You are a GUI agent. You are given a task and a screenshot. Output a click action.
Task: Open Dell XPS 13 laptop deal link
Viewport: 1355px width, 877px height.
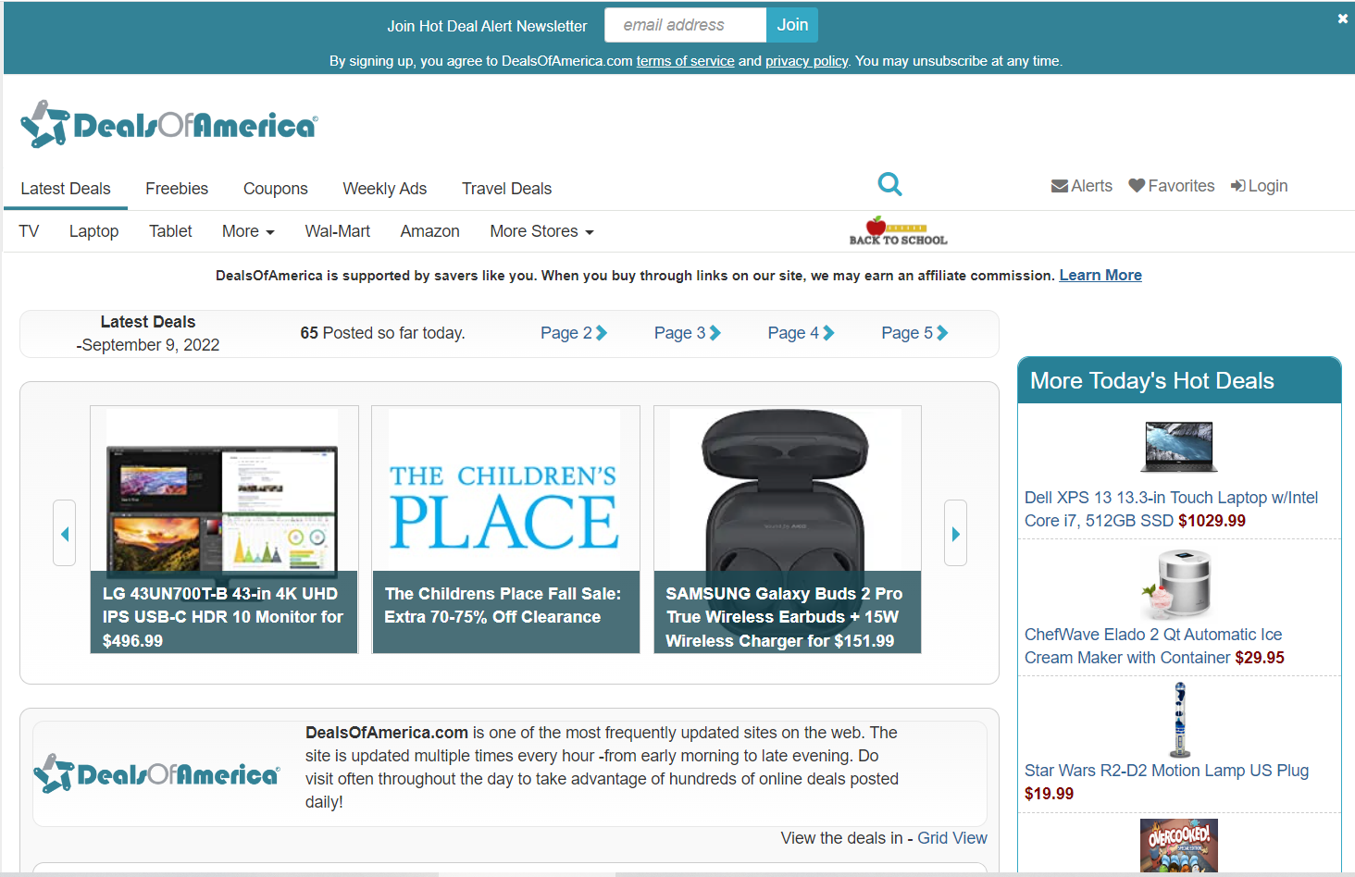(1171, 509)
